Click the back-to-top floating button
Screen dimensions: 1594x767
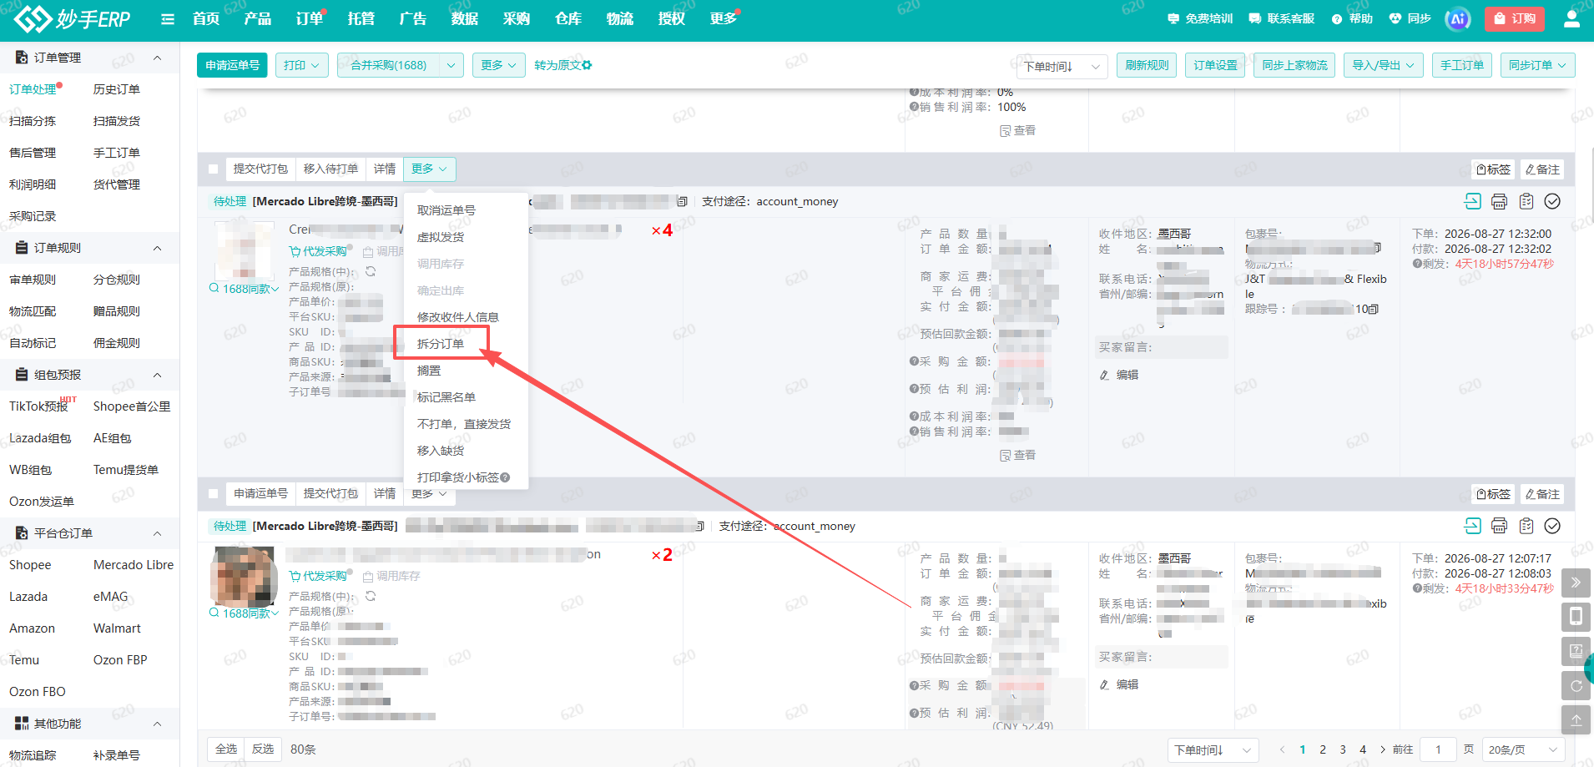click(x=1576, y=719)
